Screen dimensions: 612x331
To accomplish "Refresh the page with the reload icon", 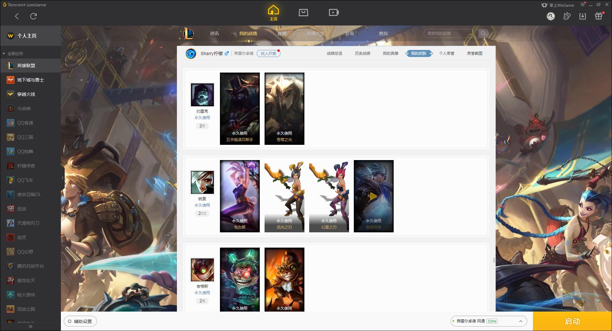I will pos(33,16).
